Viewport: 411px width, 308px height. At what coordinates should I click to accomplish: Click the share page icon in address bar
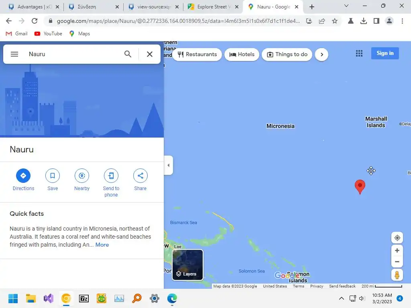click(322, 21)
